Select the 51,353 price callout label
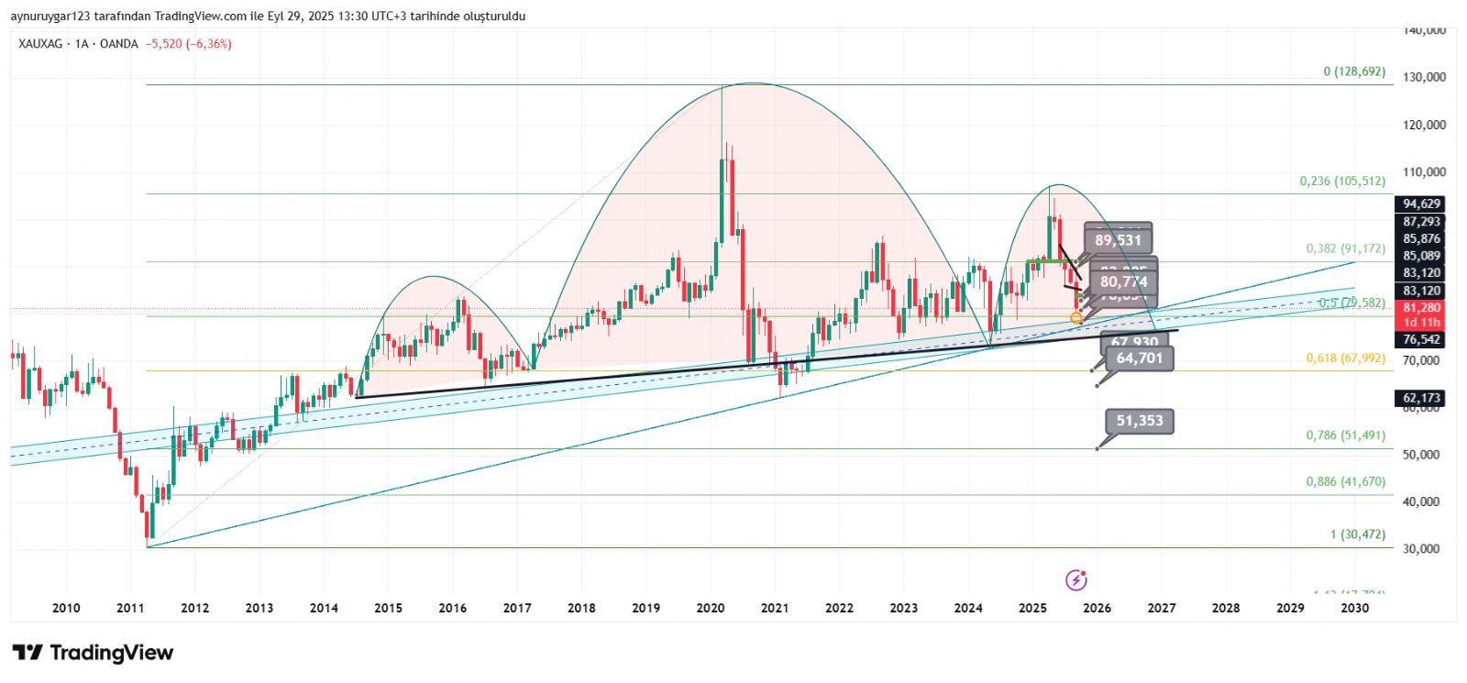1467x683 pixels. pyautogui.click(x=1139, y=421)
